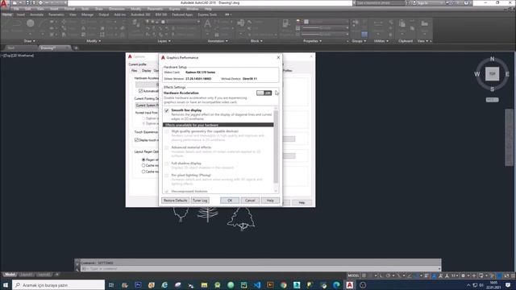Viewport: 516px width, 290px height.
Task: Close the Graphics Performance dialog
Action: pyautogui.click(x=278, y=57)
